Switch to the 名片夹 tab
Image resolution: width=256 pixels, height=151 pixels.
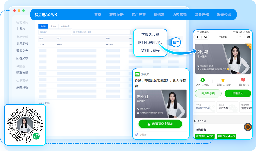pyautogui.click(x=53, y=26)
